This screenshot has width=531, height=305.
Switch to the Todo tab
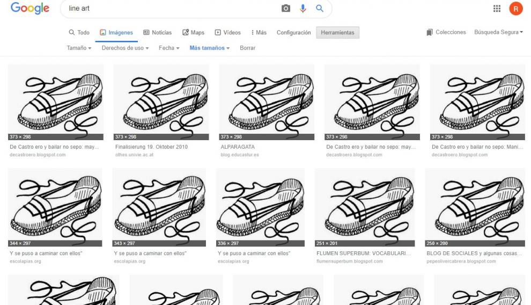coord(79,33)
